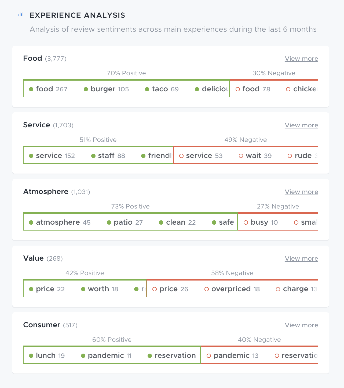Image resolution: width=344 pixels, height=388 pixels.
Task: Select the Value section header
Action: point(33,258)
